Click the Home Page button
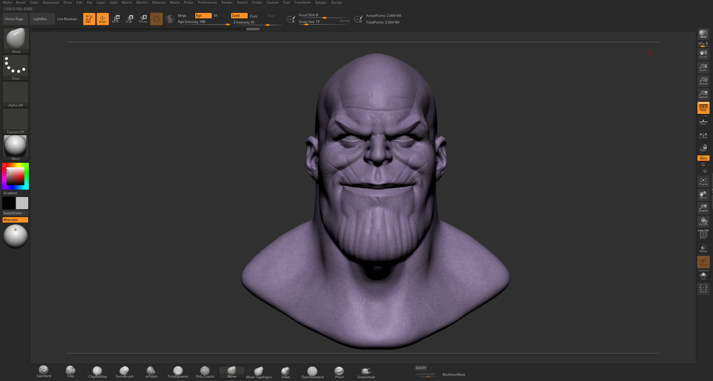The image size is (713, 381). click(15, 19)
